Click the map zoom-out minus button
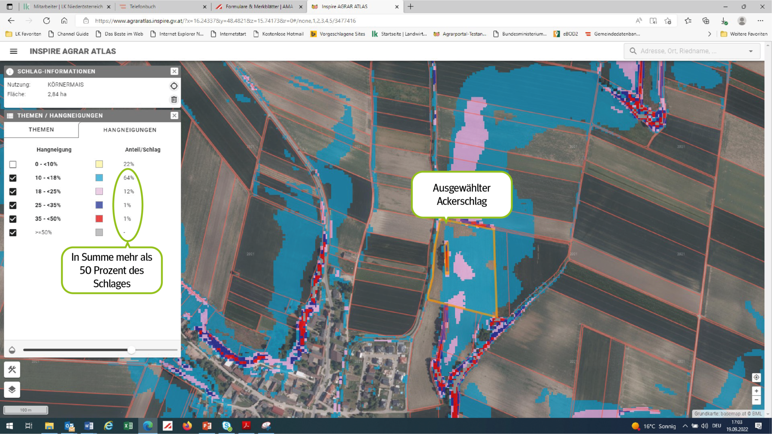Viewport: 772px width, 434px height. (x=756, y=400)
